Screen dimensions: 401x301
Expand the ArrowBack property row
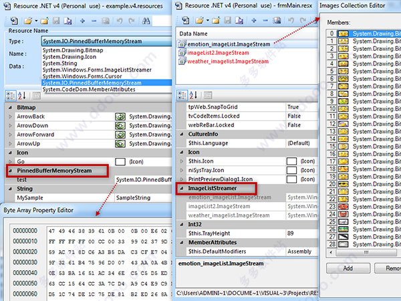coord(10,116)
